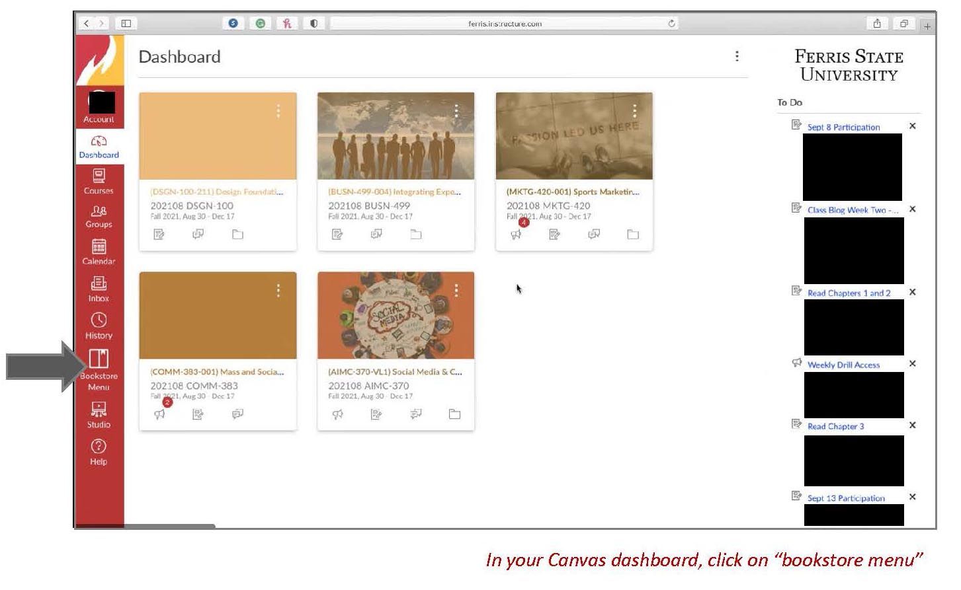Open the Account menu in sidebar
The width and height of the screenshot is (961, 590).
[99, 107]
